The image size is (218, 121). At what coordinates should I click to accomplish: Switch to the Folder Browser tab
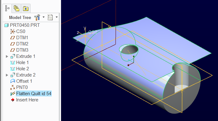17,8
